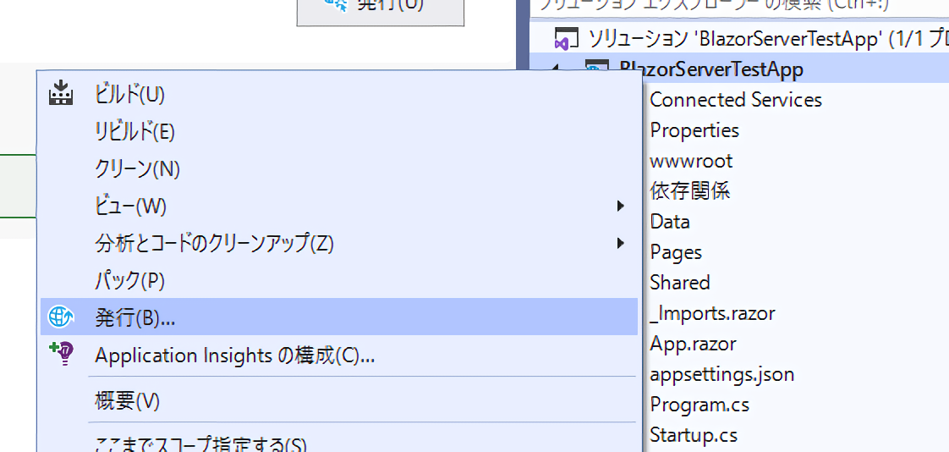Screen dimensions: 949x452
Task: Open the ビュー(W) submenu arrow
Action: point(620,206)
